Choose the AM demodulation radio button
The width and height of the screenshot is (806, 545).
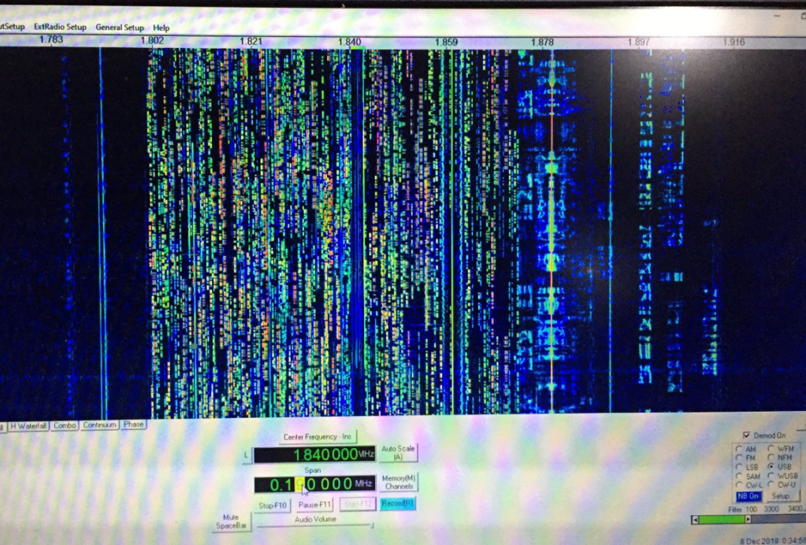(737, 449)
